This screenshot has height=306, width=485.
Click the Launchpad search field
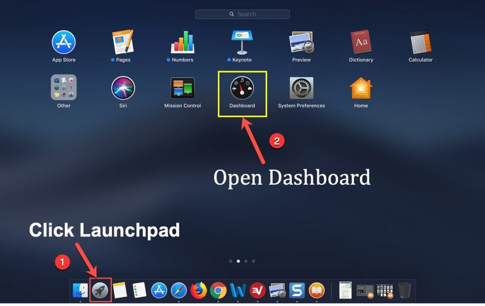tap(242, 14)
